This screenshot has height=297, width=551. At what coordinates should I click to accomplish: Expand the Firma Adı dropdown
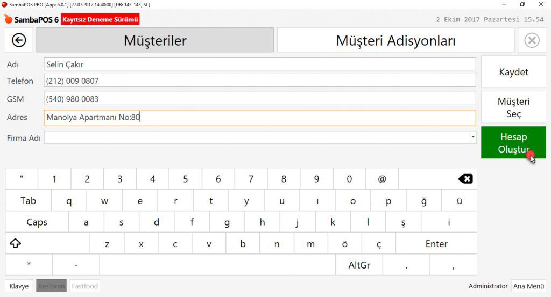click(473, 138)
